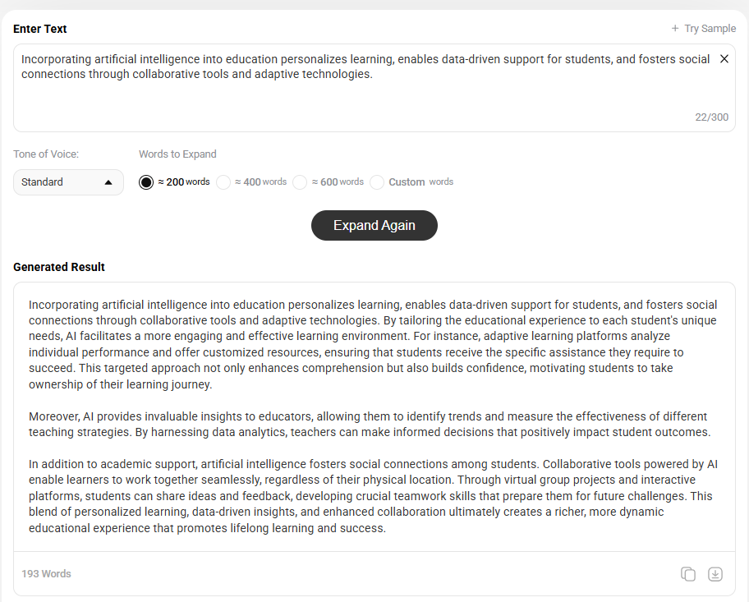Select the Custom words radio button
749x602 pixels.
tap(377, 182)
